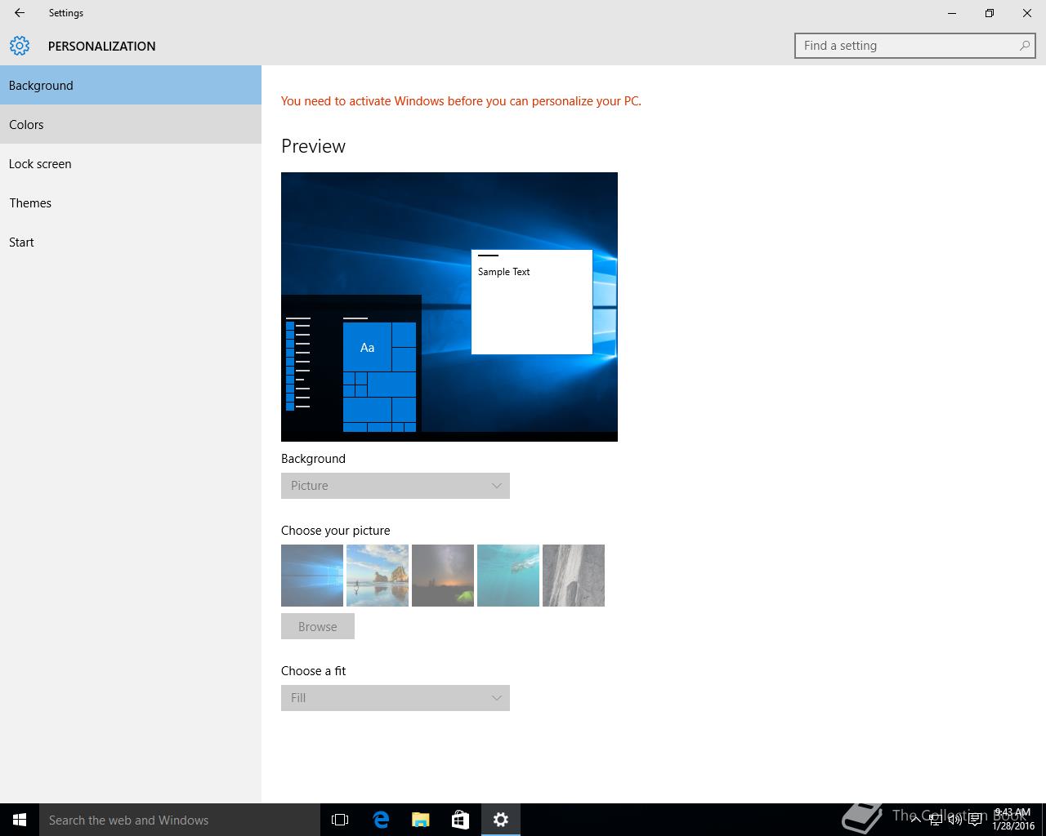Click the Sample Text preview window

click(532, 302)
